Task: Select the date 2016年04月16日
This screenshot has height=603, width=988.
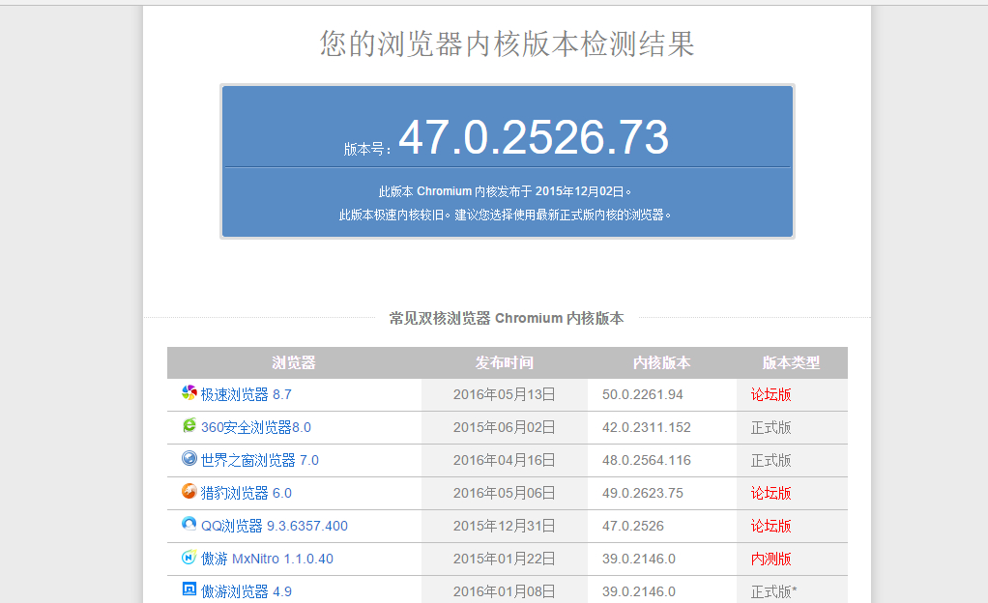Action: [x=504, y=461]
